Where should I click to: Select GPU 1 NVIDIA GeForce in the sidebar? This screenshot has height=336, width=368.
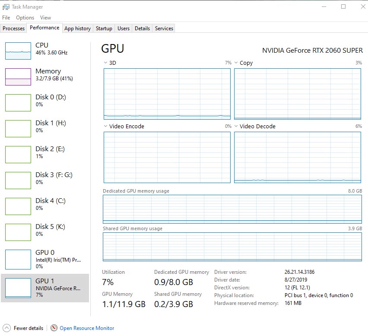point(45,288)
